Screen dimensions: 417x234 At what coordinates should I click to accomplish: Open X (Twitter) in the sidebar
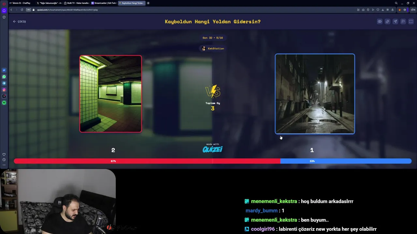(x=4, y=96)
